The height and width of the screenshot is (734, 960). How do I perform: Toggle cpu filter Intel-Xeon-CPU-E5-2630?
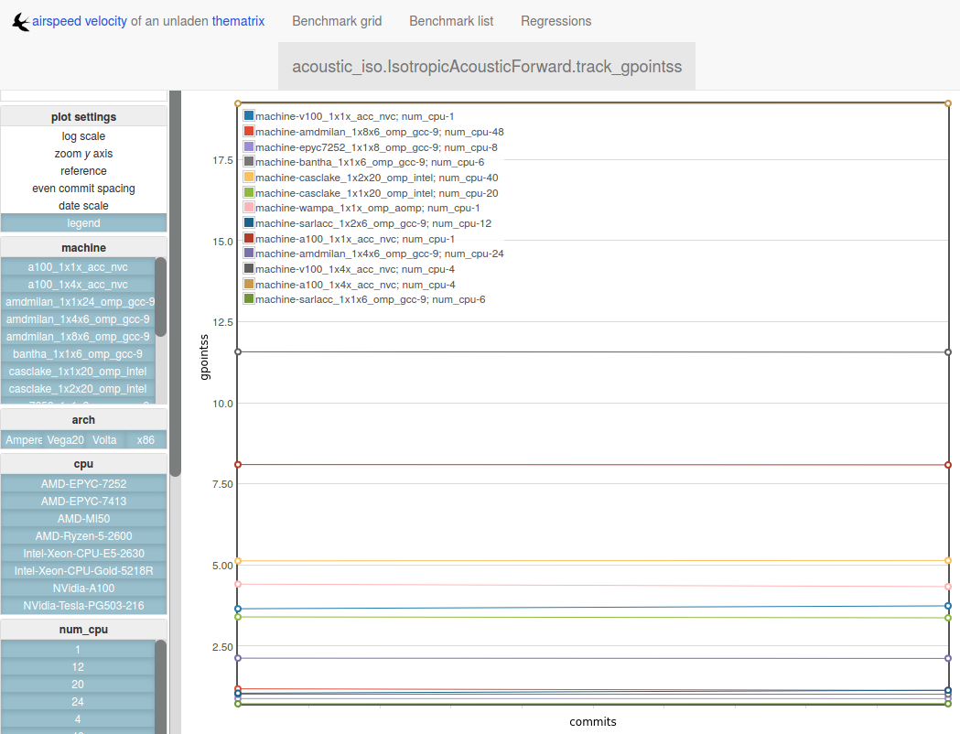click(x=84, y=554)
